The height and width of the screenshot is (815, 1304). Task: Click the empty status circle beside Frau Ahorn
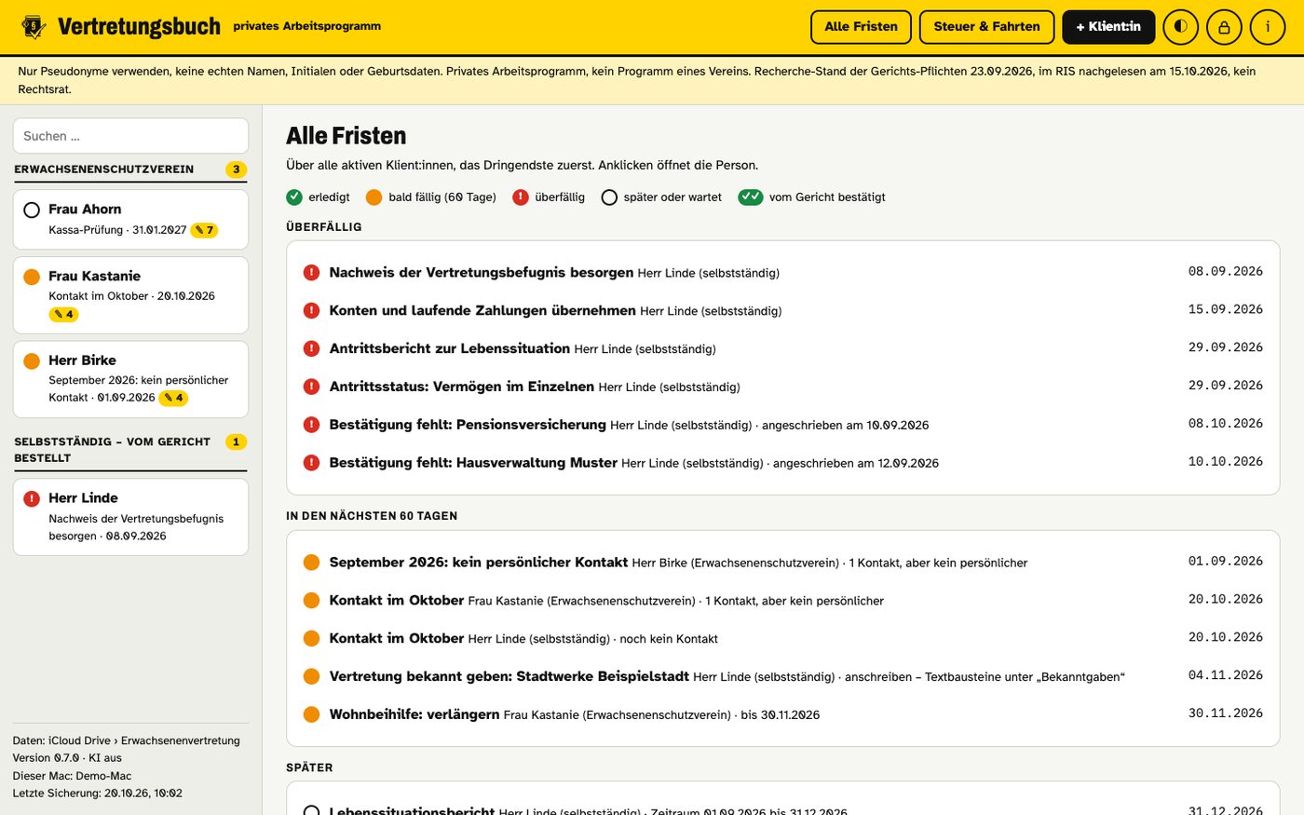click(32, 210)
